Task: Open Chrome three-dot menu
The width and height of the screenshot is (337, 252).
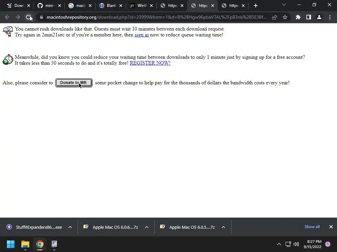Action: (330, 17)
